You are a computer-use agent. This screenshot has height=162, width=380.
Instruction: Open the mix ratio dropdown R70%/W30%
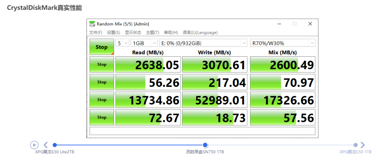[x=283, y=43]
